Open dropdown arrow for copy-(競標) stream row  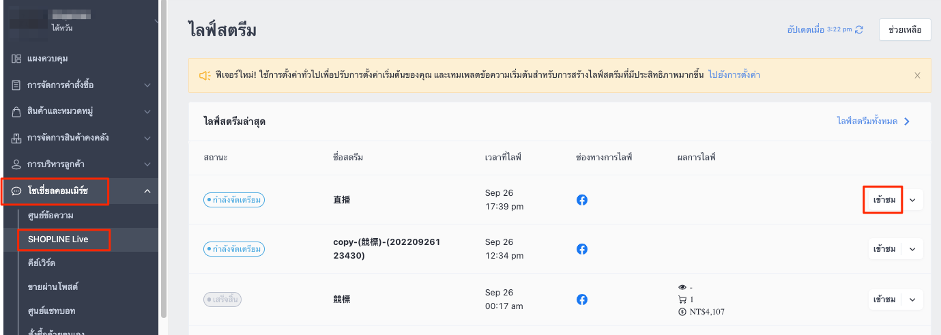pos(912,249)
